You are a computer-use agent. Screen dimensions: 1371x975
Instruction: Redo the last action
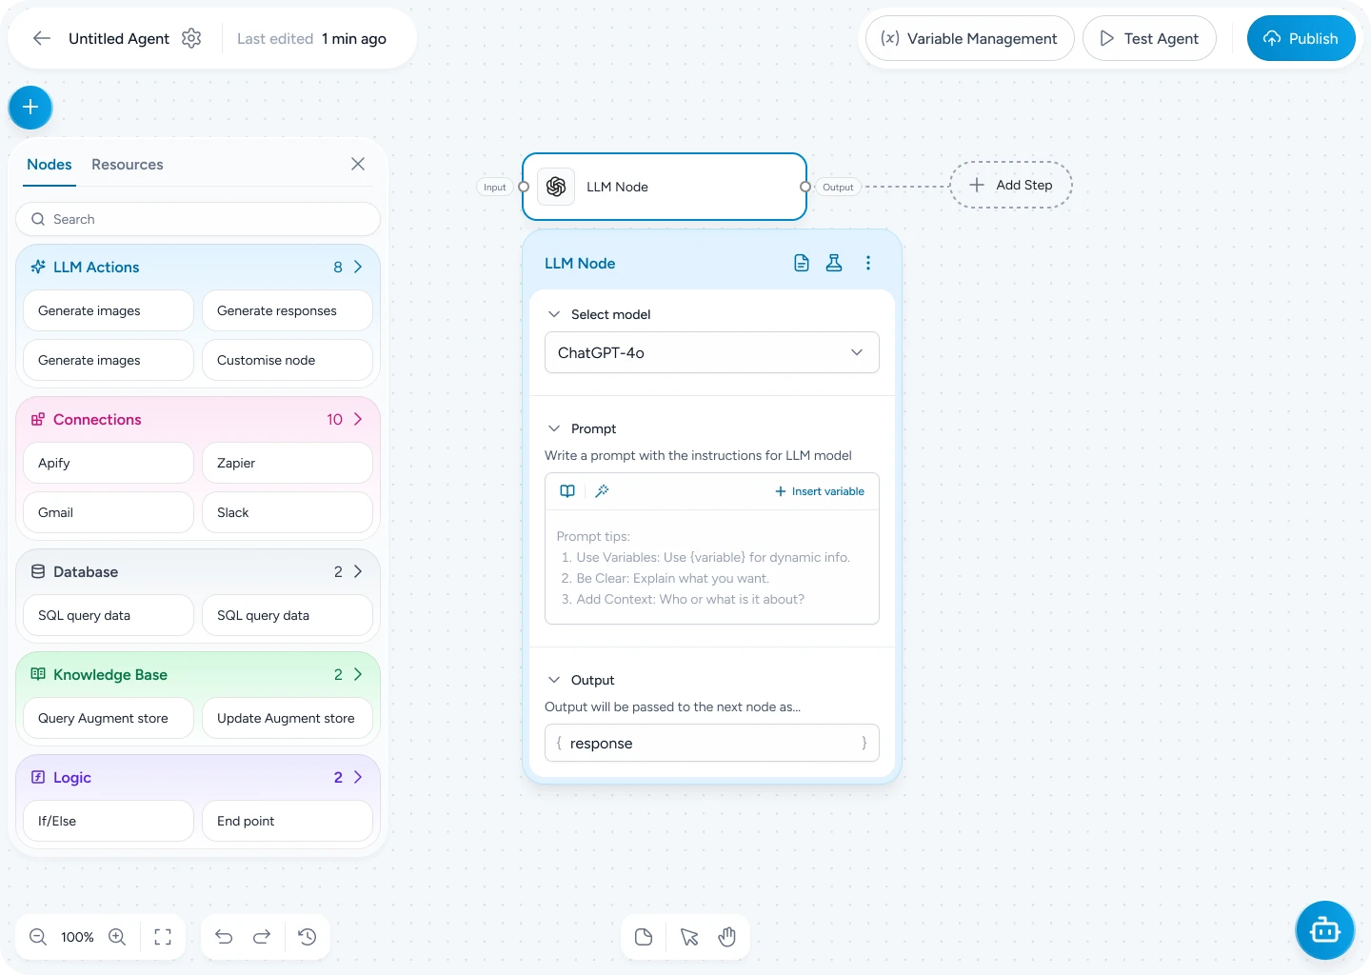(262, 937)
